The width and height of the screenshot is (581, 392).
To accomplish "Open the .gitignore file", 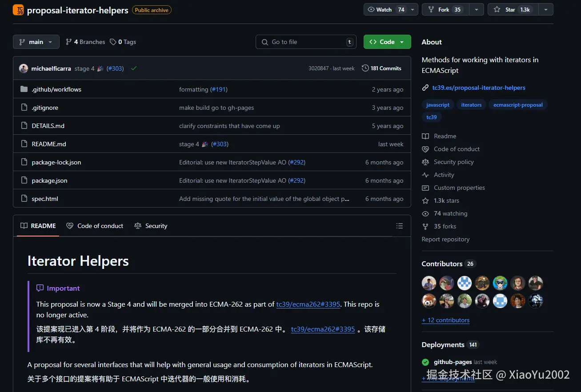I will click(45, 108).
